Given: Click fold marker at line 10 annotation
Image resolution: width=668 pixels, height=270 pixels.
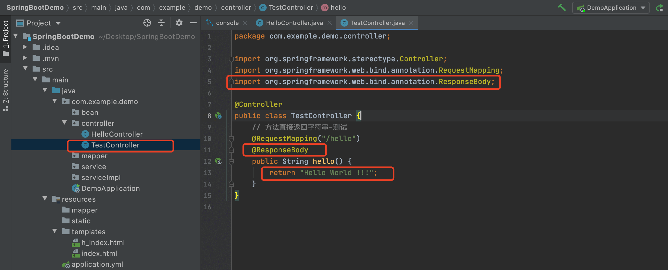Looking at the screenshot, I should (x=231, y=139).
